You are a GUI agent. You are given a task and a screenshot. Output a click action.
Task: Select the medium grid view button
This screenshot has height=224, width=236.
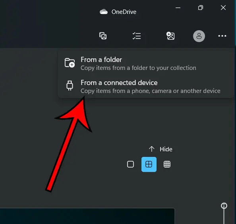(149, 164)
